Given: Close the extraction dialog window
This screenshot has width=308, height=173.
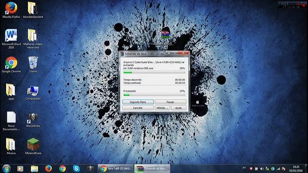Looking at the screenshot, I should (183, 53).
